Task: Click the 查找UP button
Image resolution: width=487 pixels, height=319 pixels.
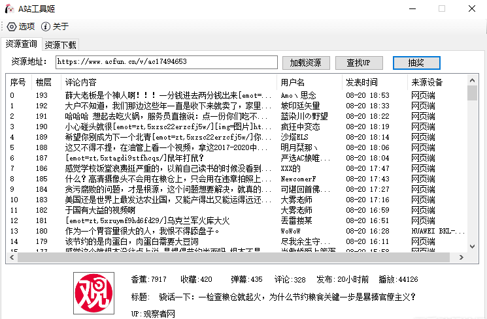Action: (359, 63)
